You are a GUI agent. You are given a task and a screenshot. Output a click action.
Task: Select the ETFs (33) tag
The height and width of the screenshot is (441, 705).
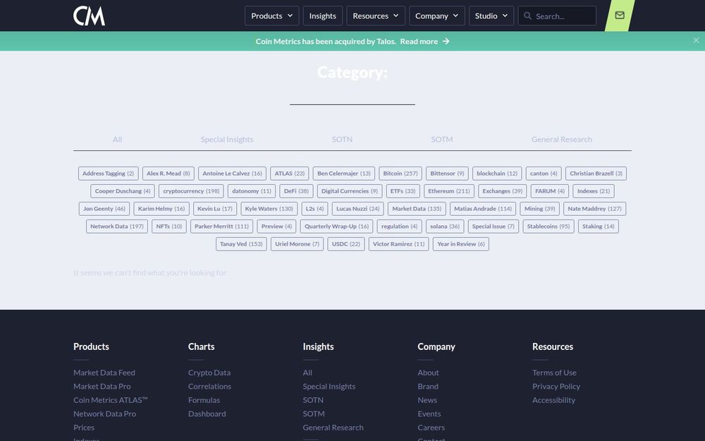[403, 191]
